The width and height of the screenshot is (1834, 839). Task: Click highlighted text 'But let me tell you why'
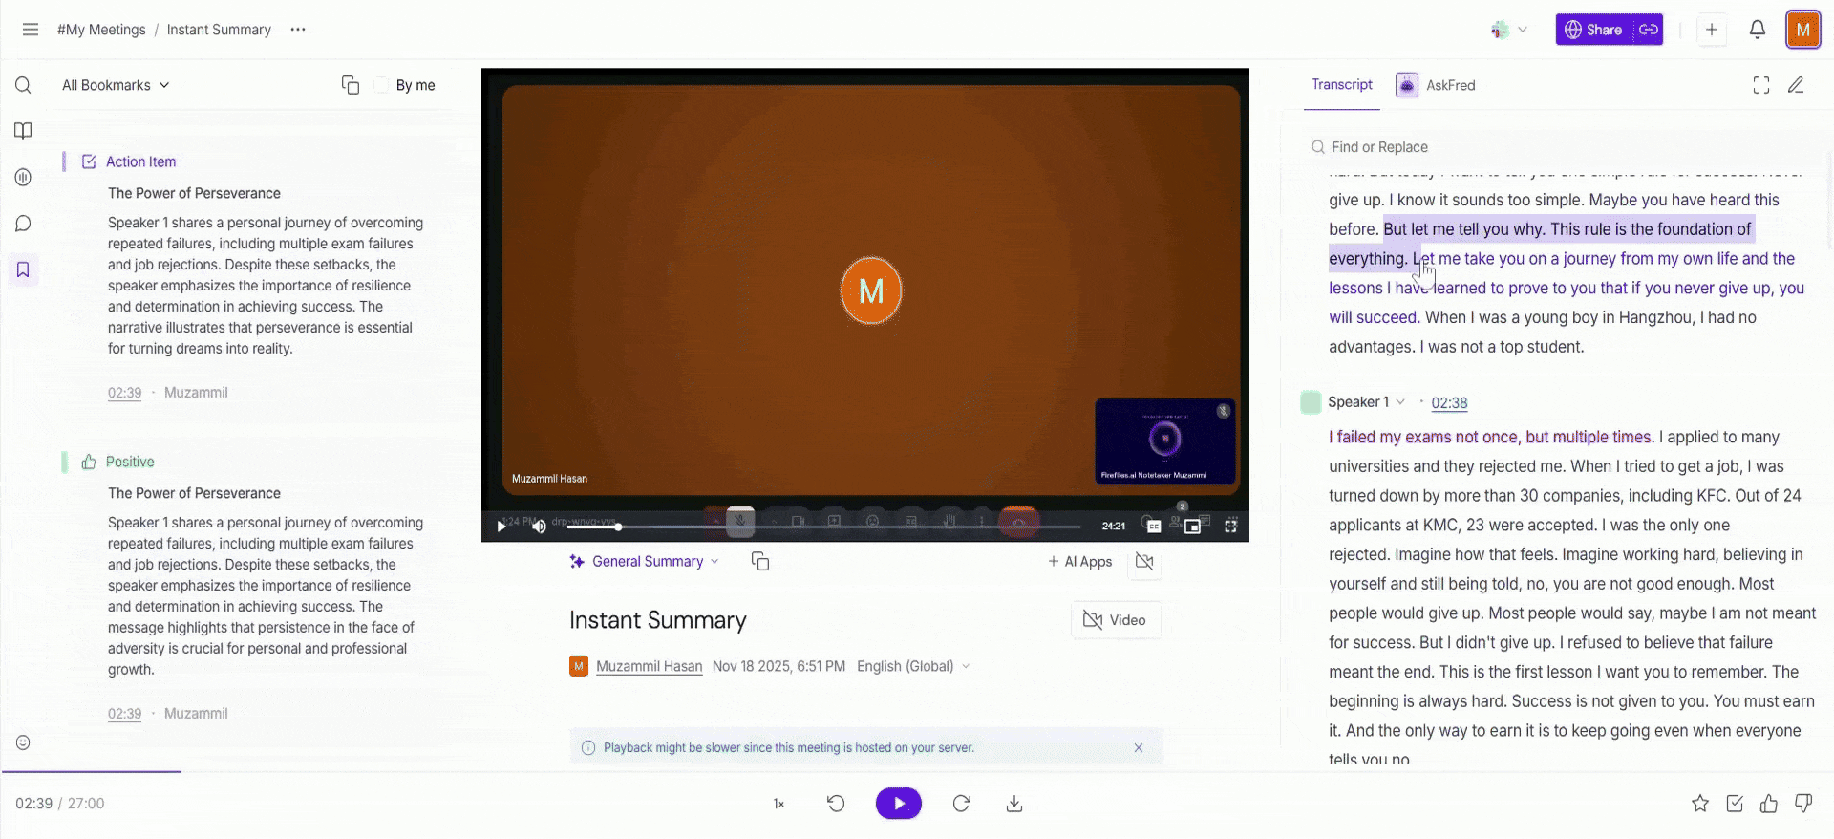point(1462,229)
